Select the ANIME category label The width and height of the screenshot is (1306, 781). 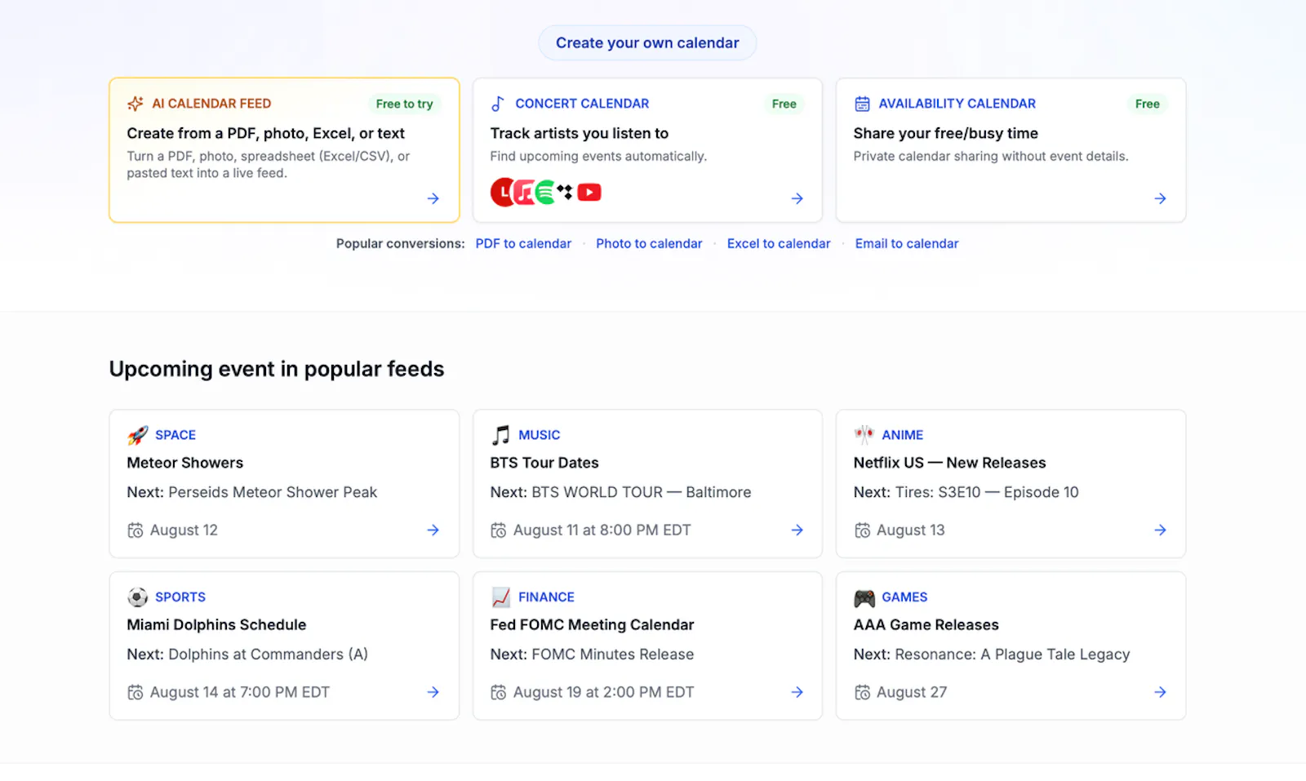(903, 435)
